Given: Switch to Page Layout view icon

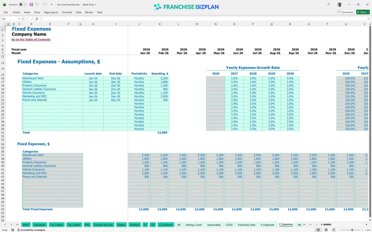Looking at the screenshot, I should pyautogui.click(x=326, y=230).
